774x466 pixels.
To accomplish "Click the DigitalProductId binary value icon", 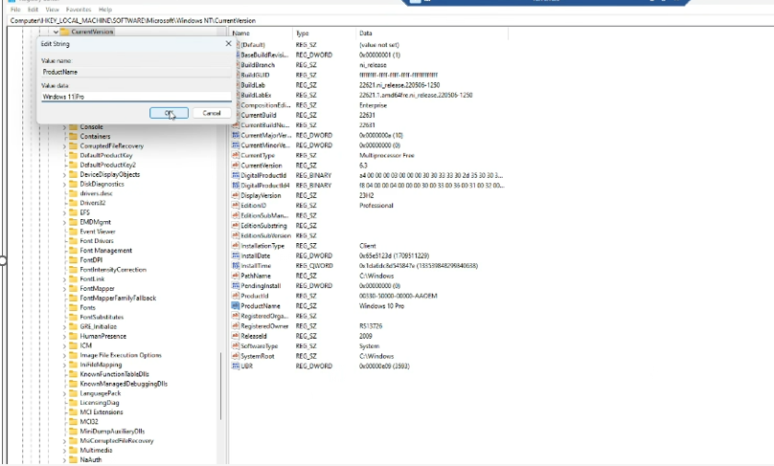I will [x=236, y=175].
